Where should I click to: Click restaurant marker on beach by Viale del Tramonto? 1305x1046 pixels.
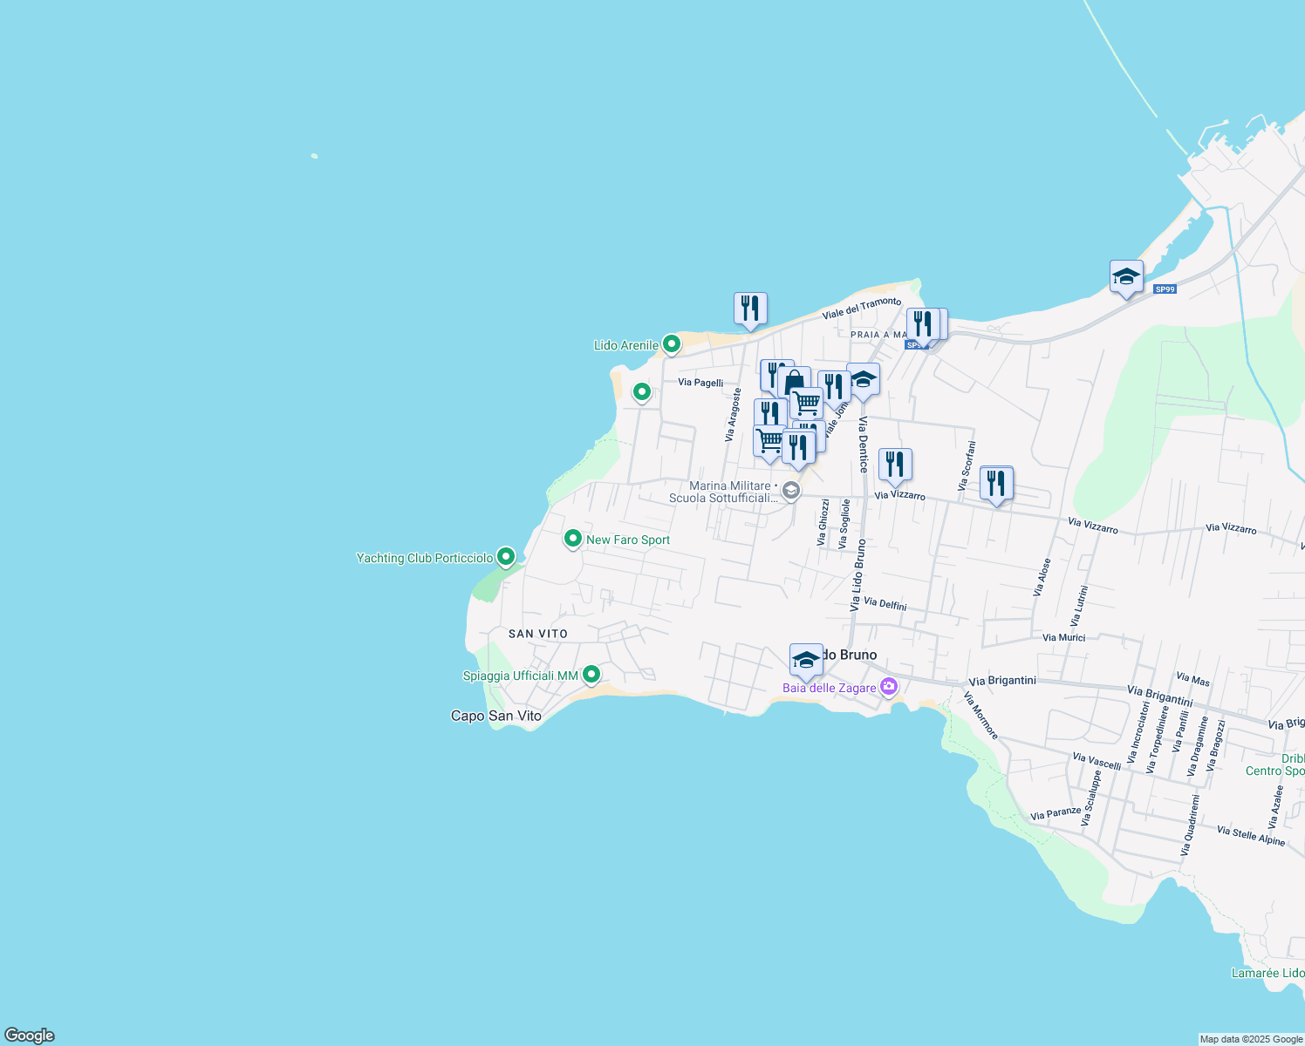(x=750, y=309)
